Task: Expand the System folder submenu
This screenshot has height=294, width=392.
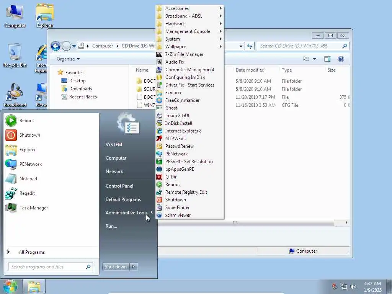Action: pyautogui.click(x=189, y=39)
